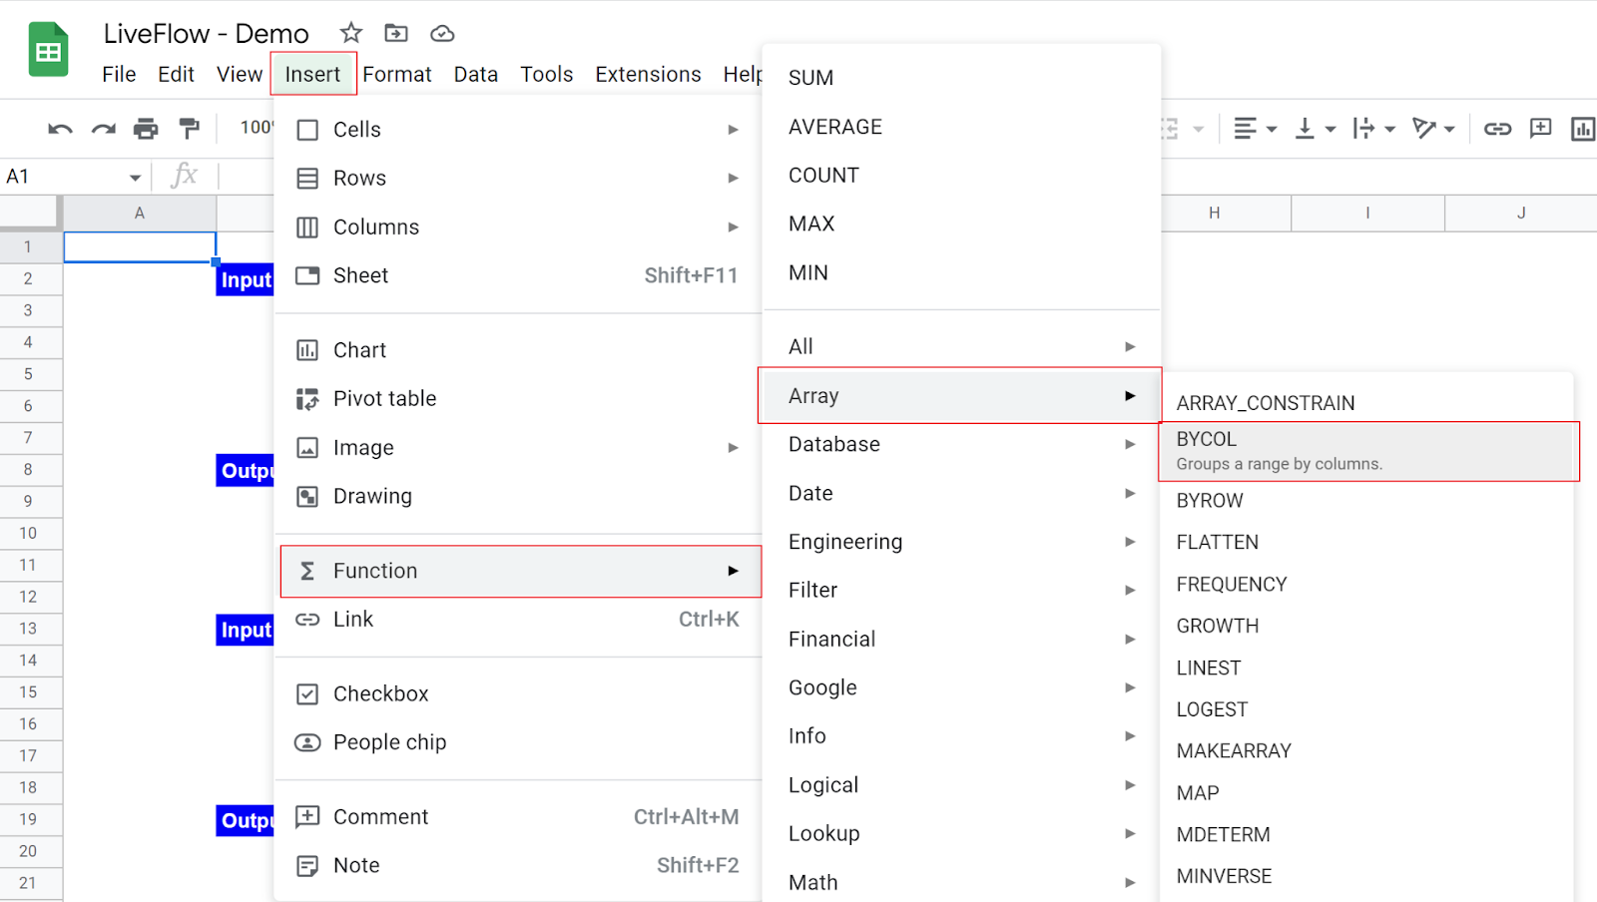
Task: Open horizontal align options
Action: point(1255,129)
